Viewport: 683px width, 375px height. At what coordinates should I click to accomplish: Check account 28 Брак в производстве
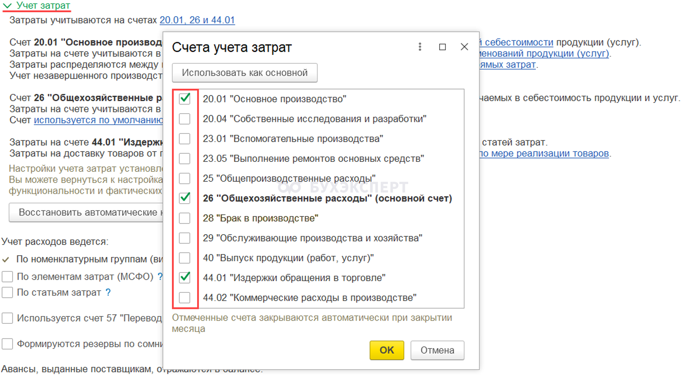pyautogui.click(x=184, y=218)
